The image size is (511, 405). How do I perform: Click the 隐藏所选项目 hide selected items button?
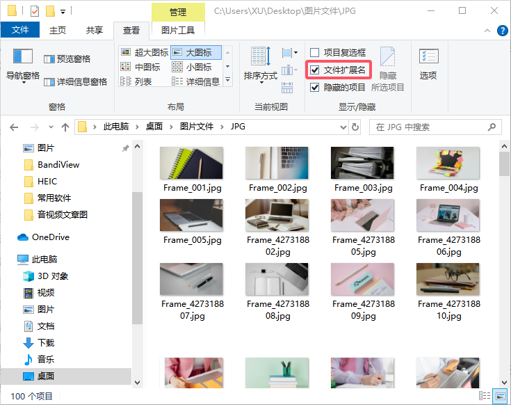click(x=387, y=69)
